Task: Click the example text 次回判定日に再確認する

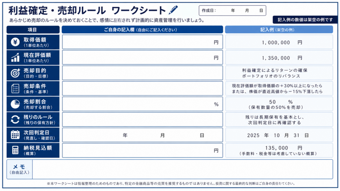Action: click(275, 123)
